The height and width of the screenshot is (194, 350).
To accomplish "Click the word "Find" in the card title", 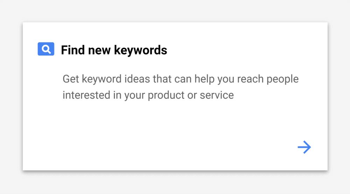I will 73,50.
